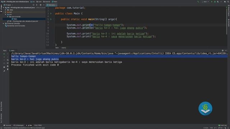Click 'hello teman-teman' console output line
Screen dimensions: 230x129
point(23,56)
